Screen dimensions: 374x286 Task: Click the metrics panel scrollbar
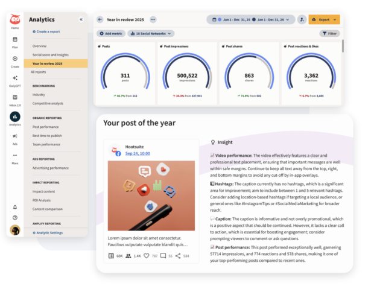click(x=343, y=46)
